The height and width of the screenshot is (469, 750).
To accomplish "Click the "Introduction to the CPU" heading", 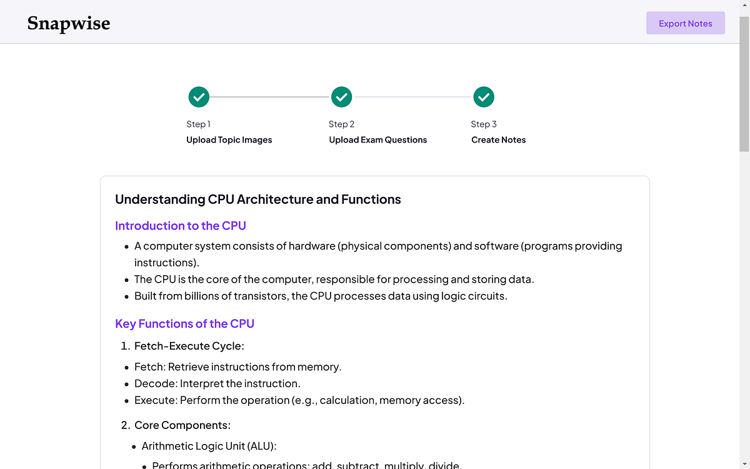I will pyautogui.click(x=181, y=226).
